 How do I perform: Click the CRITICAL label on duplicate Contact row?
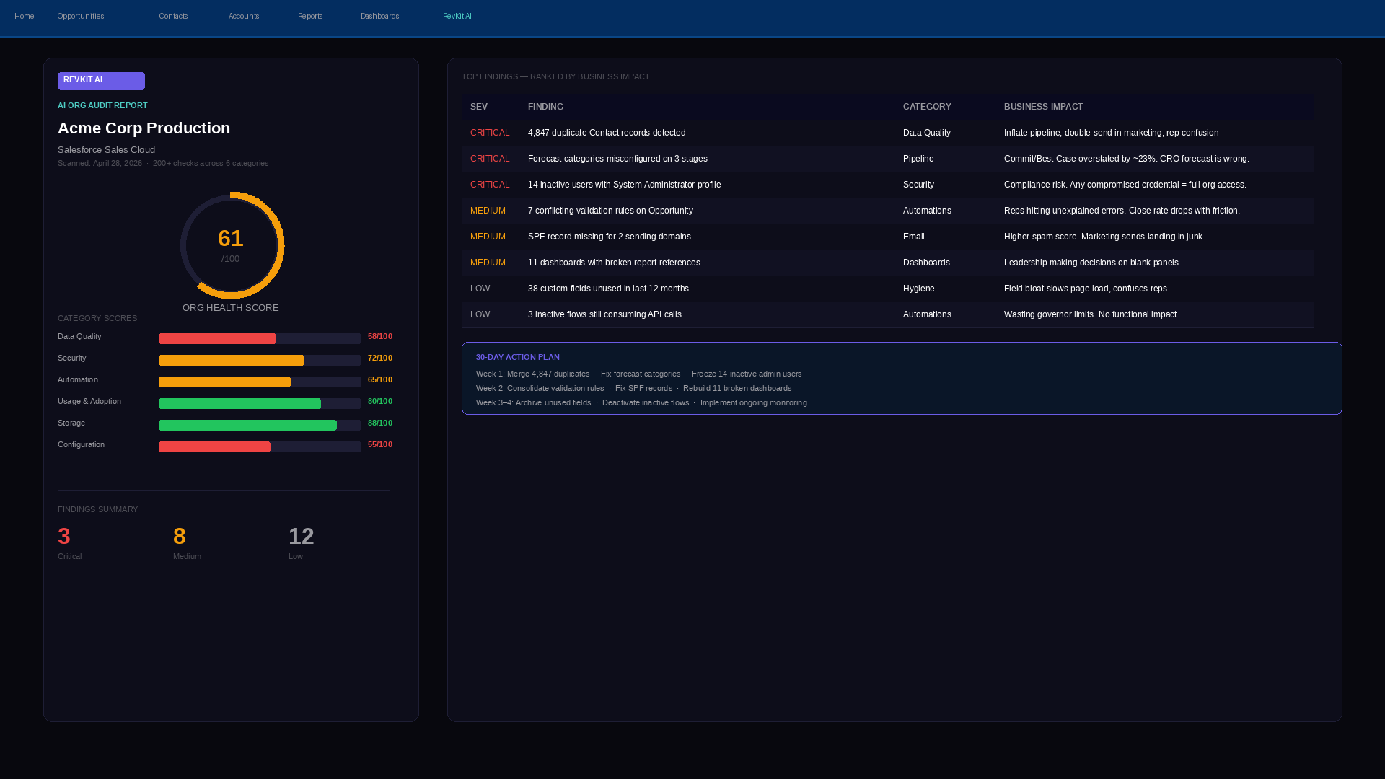(490, 133)
